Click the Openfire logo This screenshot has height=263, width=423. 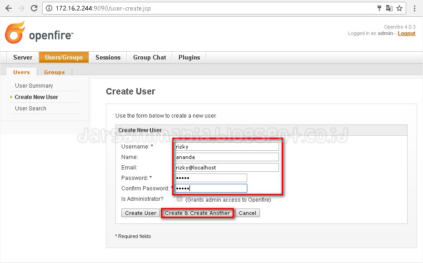click(39, 32)
